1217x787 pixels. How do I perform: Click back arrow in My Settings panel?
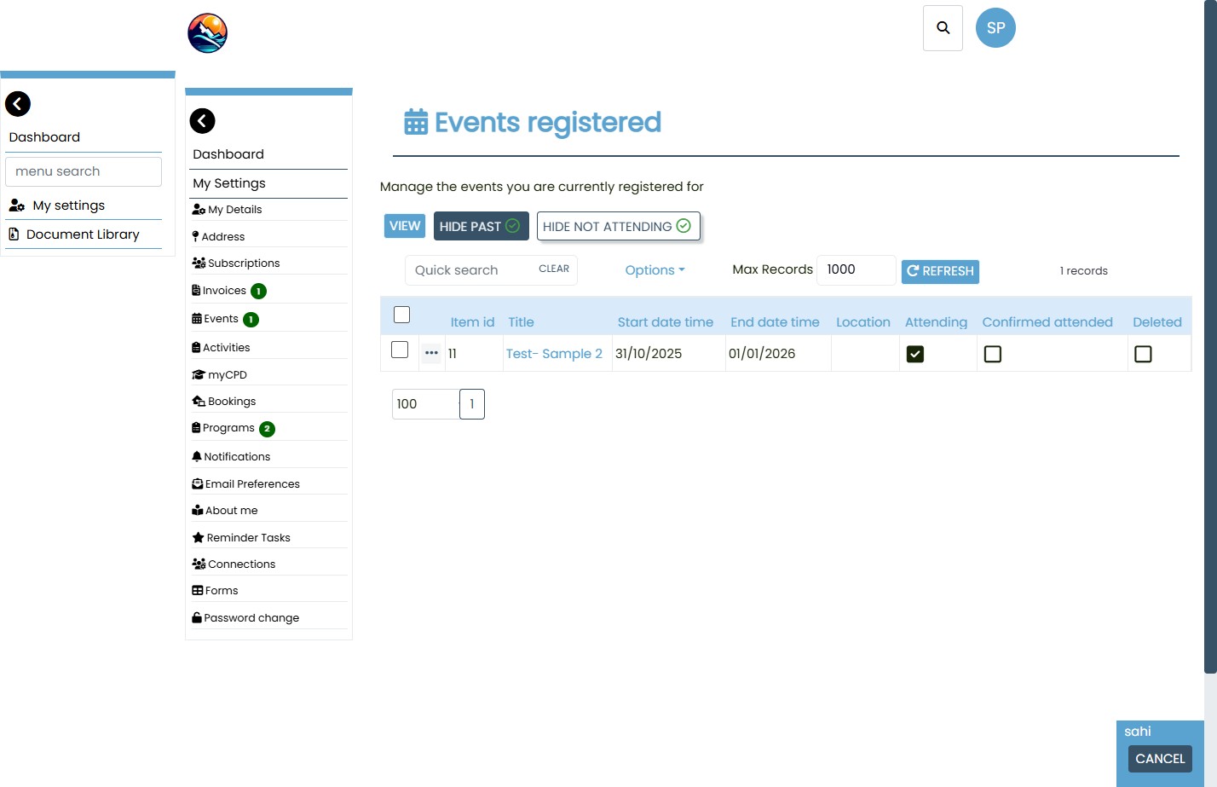(202, 121)
